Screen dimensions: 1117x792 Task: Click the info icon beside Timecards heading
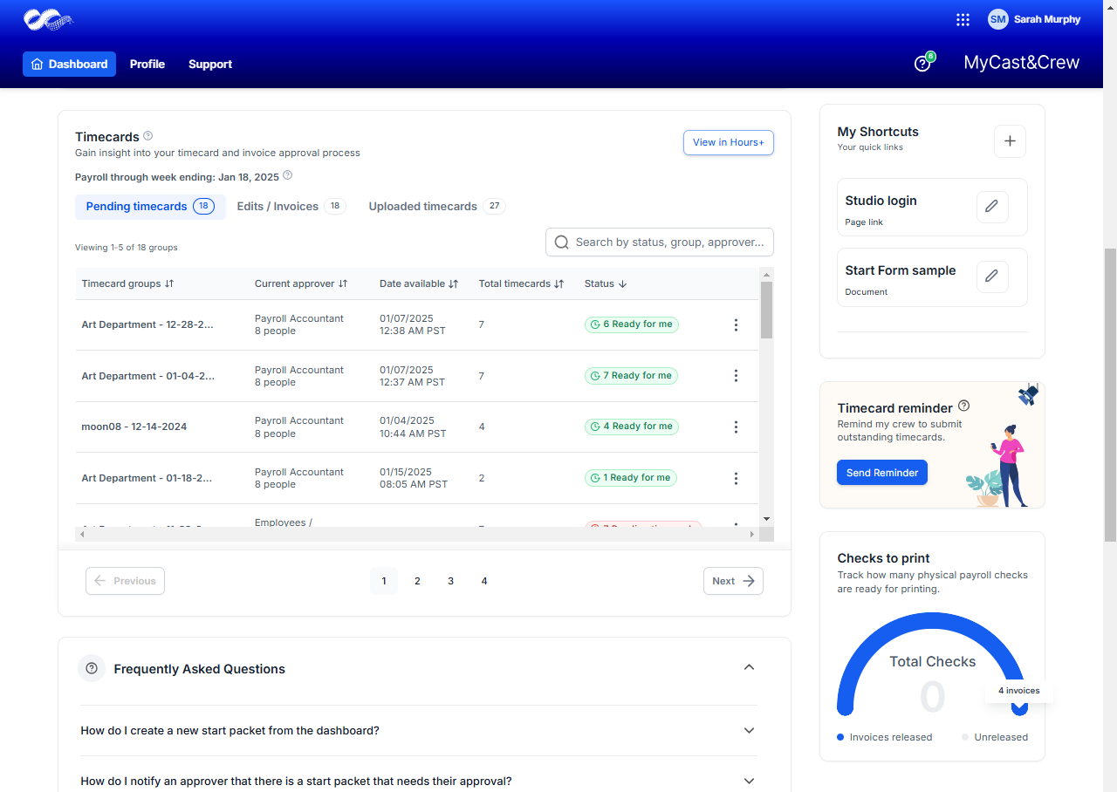pos(148,136)
